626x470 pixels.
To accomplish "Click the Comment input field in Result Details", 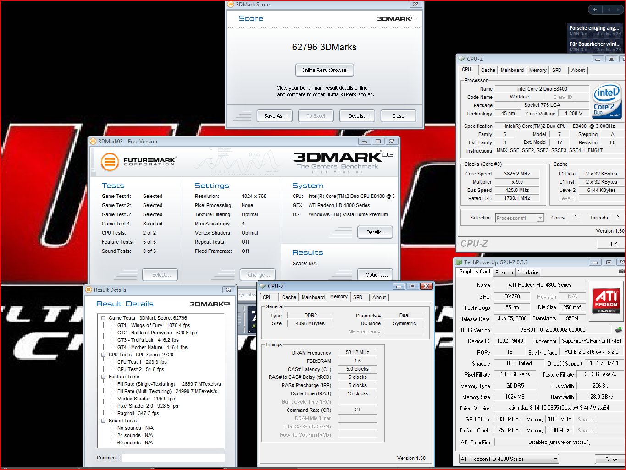I will point(173,458).
